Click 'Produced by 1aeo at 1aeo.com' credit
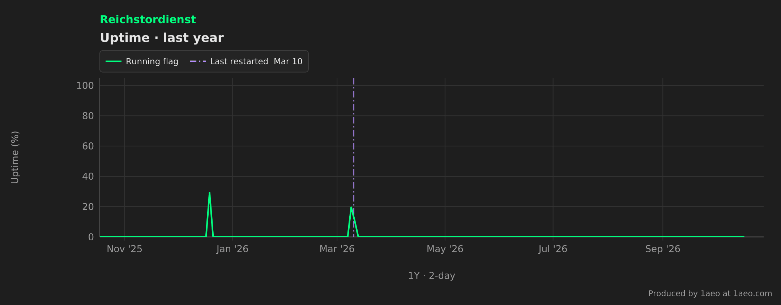 pos(710,293)
